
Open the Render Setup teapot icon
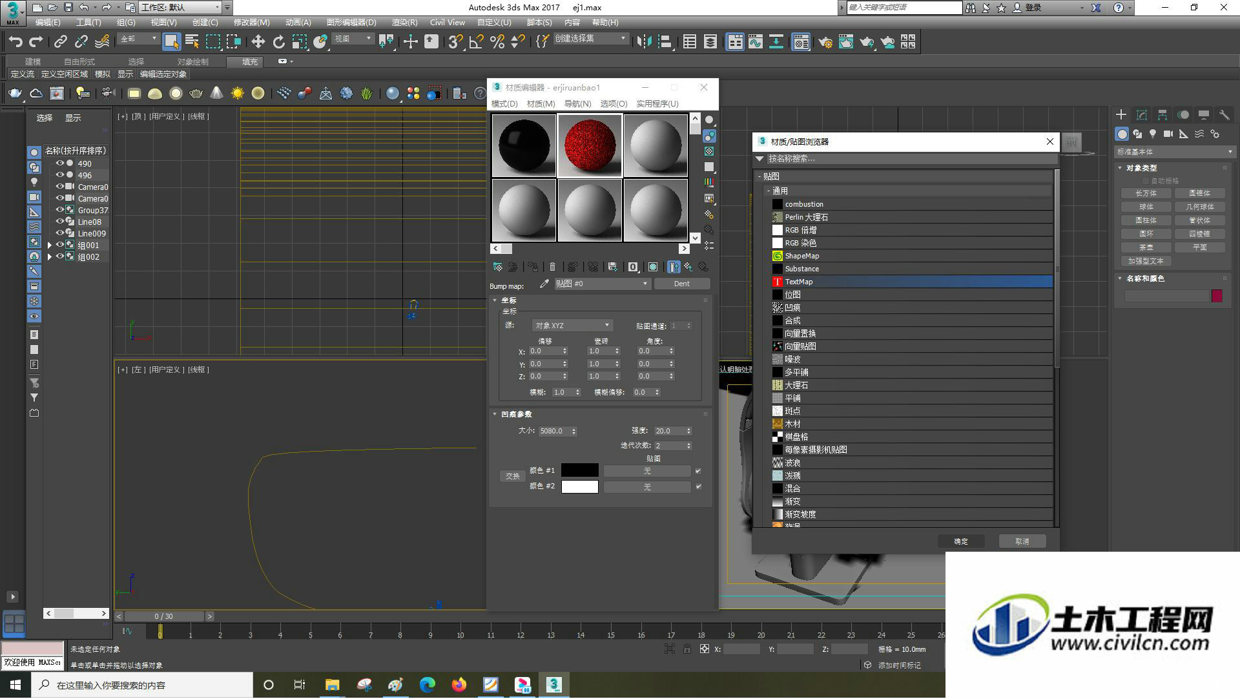coord(825,42)
